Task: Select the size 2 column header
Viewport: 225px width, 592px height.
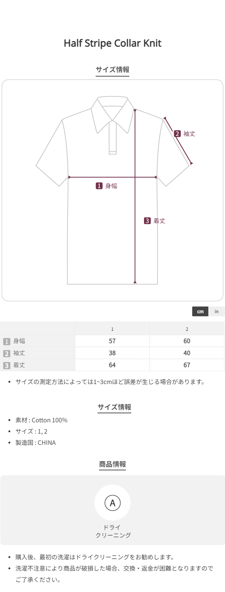Action: coord(187,329)
